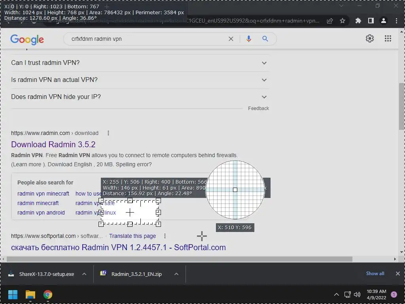Search 'radmin minecraft' suggestion
Viewport: 405px width, 304px height.
coord(38,203)
